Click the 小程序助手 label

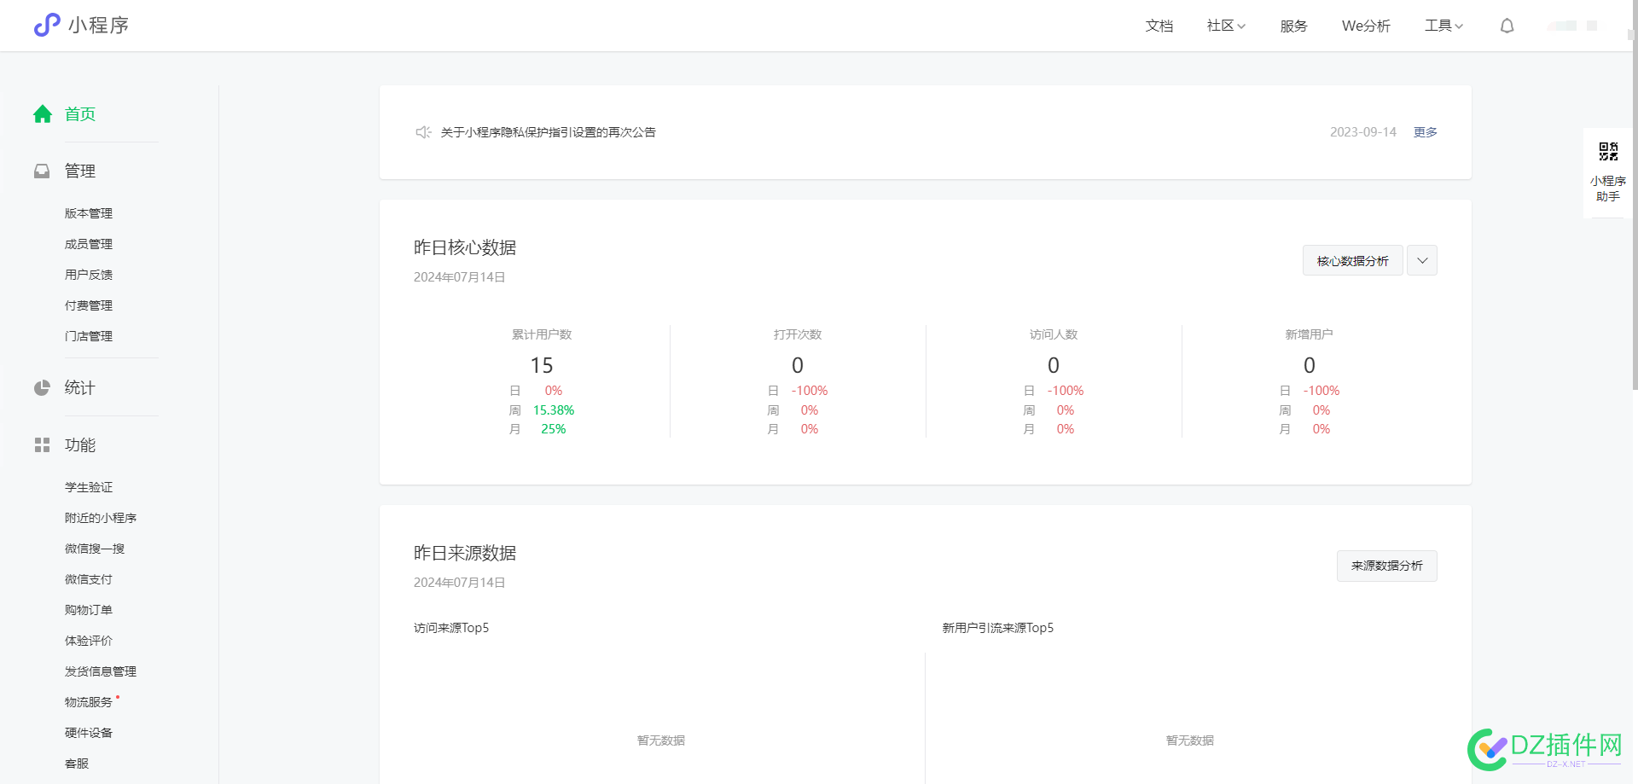1608,189
